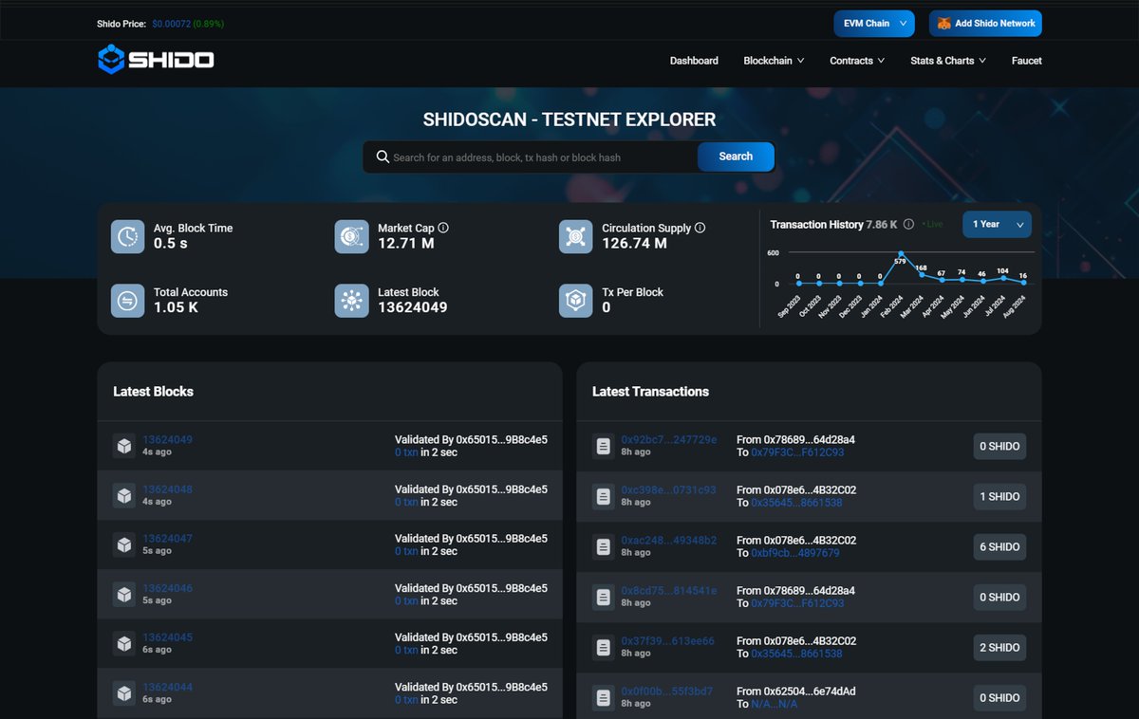
Task: Click document icon for tx 0x92bc7...247729e
Action: (603, 446)
